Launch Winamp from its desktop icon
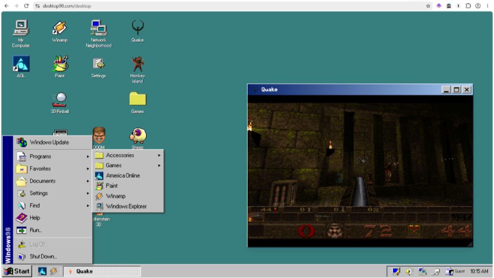 point(59,31)
